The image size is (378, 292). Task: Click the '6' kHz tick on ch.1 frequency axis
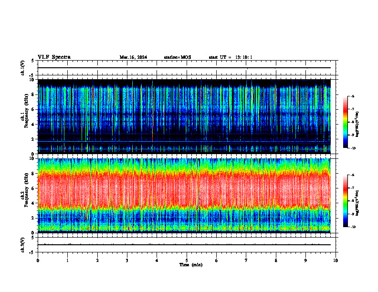[33, 110]
